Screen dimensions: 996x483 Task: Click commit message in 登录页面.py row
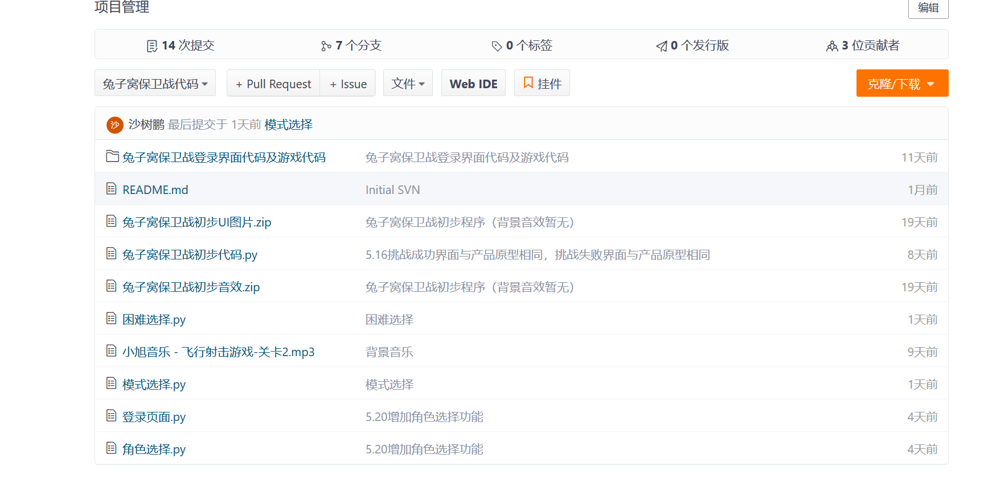click(424, 417)
